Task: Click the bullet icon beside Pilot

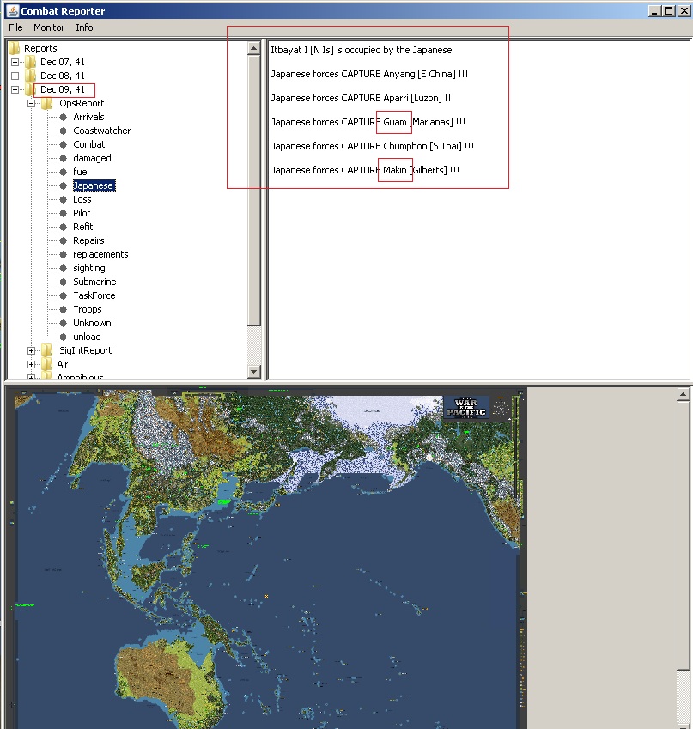Action: [x=64, y=213]
